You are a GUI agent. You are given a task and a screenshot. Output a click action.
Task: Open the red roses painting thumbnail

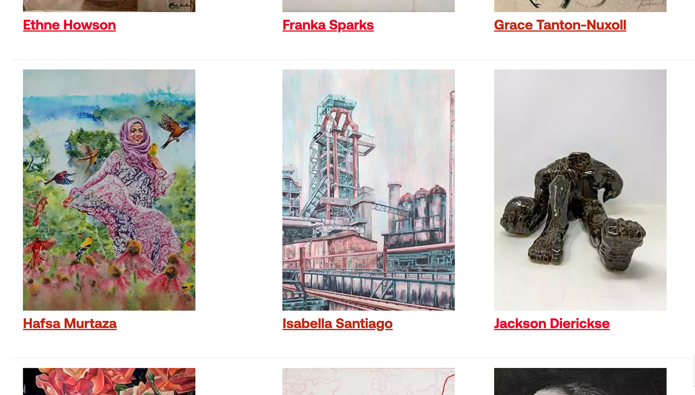pos(109,381)
